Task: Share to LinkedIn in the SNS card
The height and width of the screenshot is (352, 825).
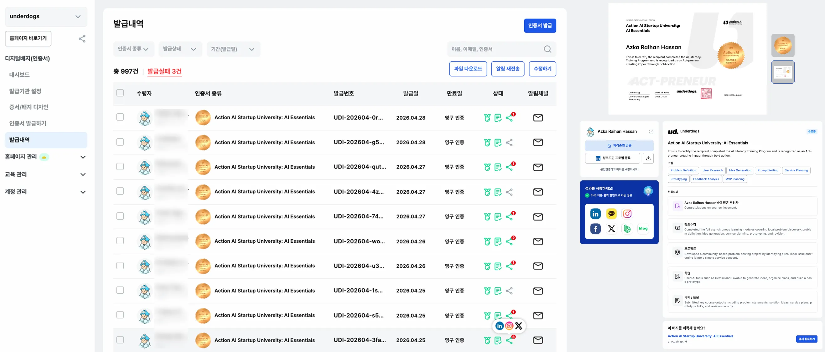Action: [595, 214]
